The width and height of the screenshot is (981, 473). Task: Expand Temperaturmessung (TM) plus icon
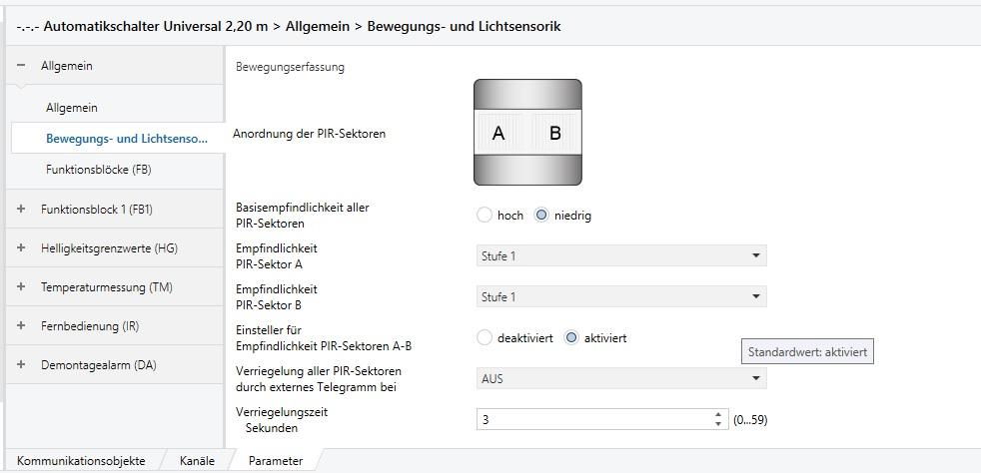(21, 286)
